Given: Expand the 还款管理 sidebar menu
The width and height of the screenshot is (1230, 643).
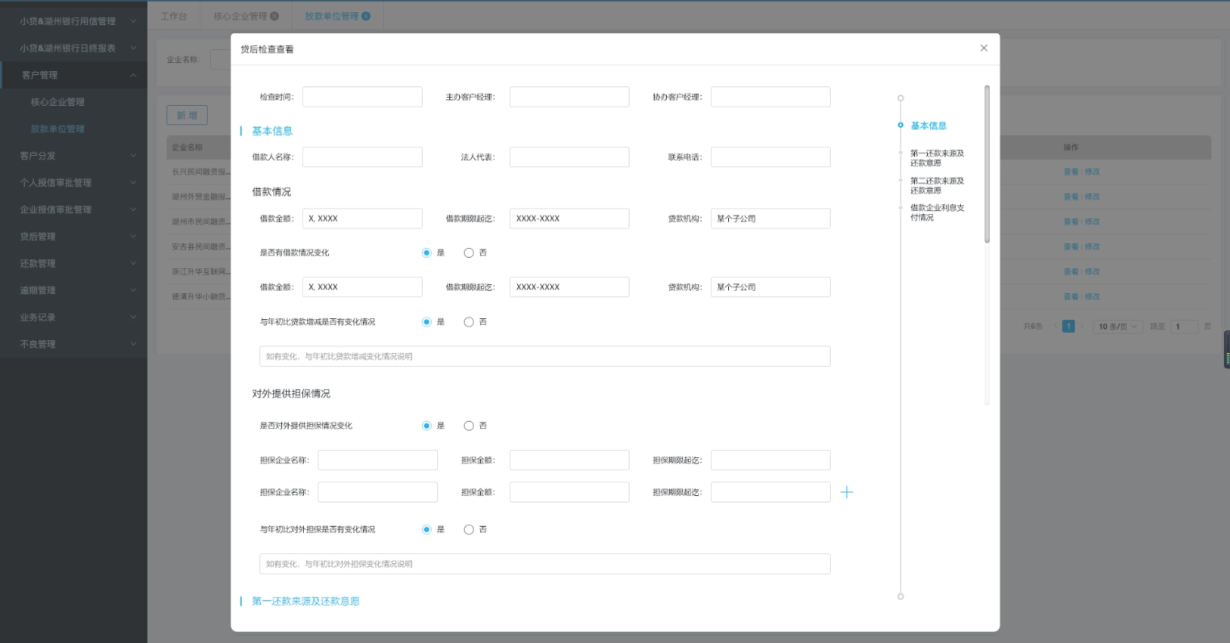Looking at the screenshot, I should tap(74, 263).
